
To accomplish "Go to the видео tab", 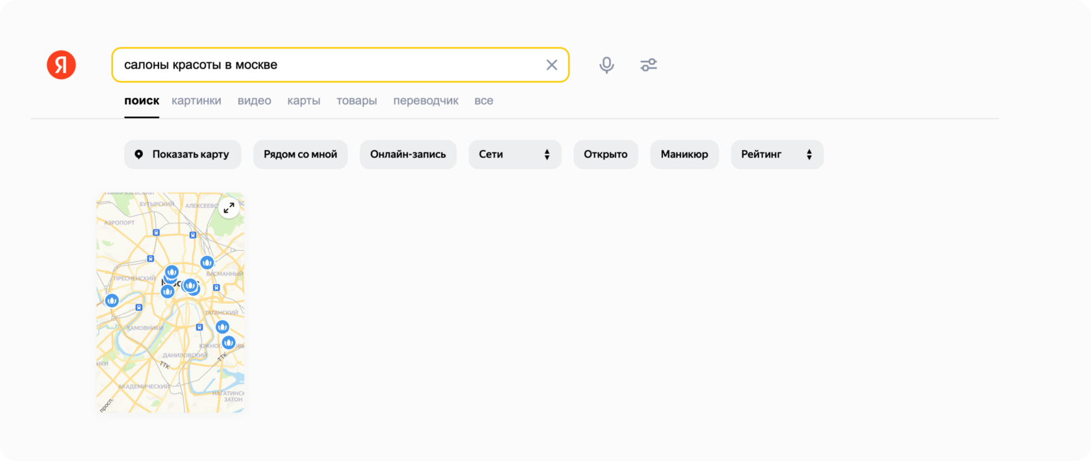I will [254, 101].
